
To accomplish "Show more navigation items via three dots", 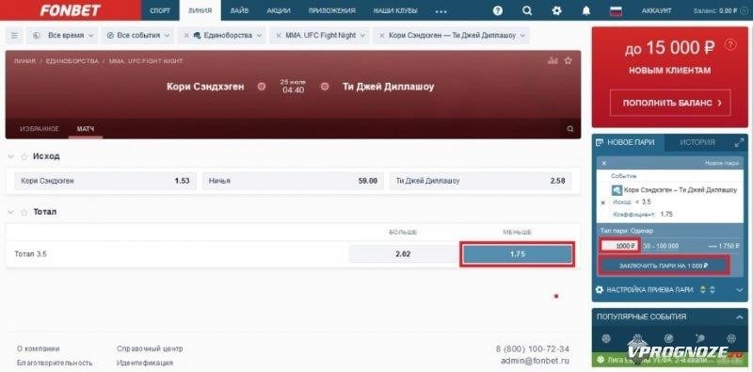I will point(441,10).
